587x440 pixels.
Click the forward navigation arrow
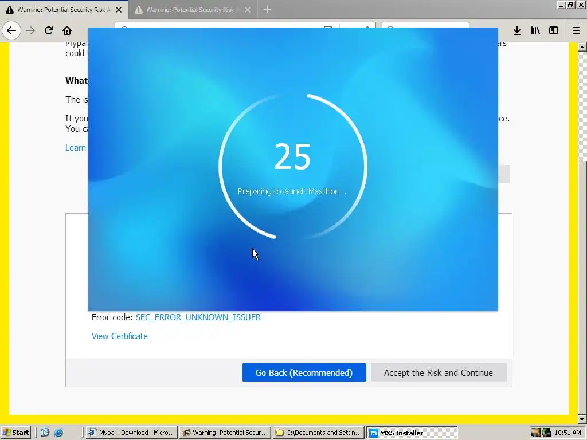click(x=30, y=30)
